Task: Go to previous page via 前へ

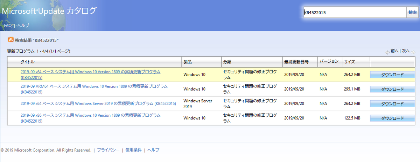Action: 394,51
